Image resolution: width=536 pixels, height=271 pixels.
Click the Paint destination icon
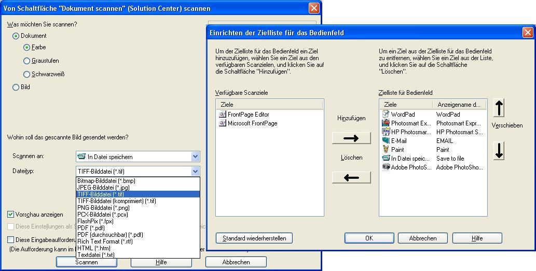coord(386,149)
